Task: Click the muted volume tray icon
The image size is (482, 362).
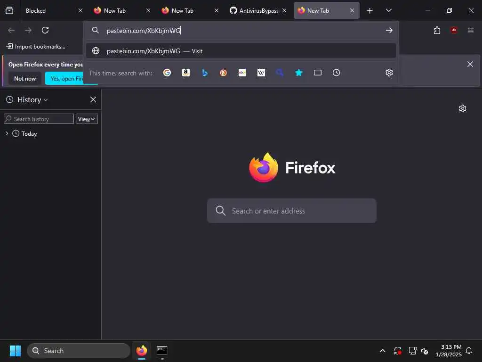Action: [x=425, y=351]
